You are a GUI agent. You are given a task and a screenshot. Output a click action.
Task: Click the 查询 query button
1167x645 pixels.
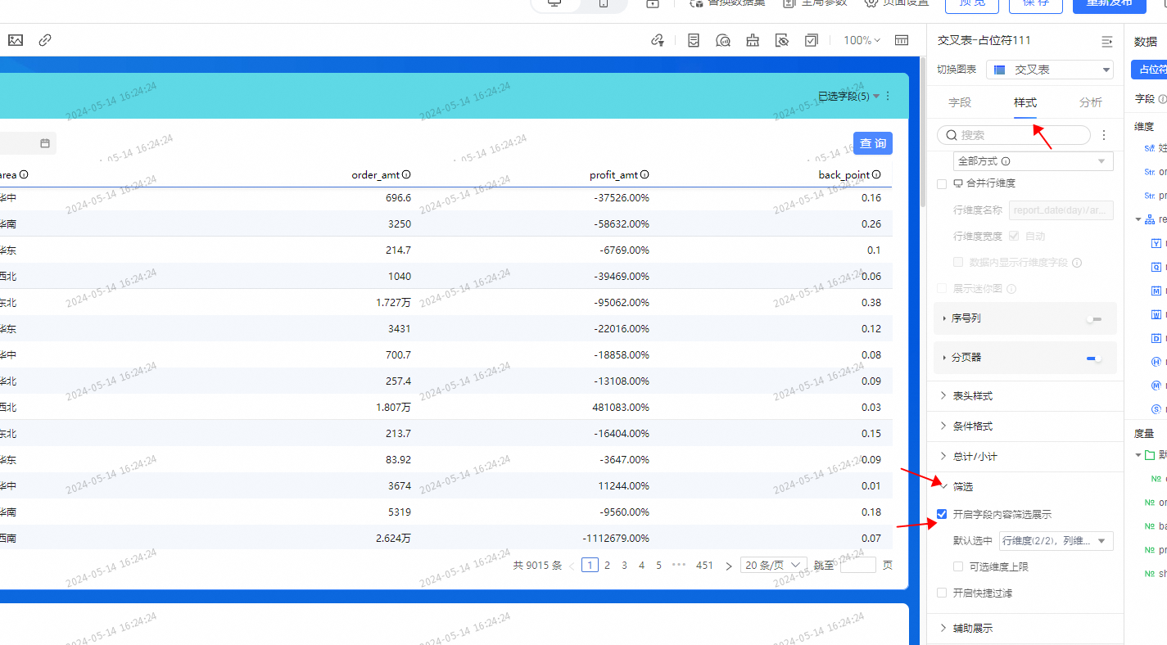(x=872, y=144)
